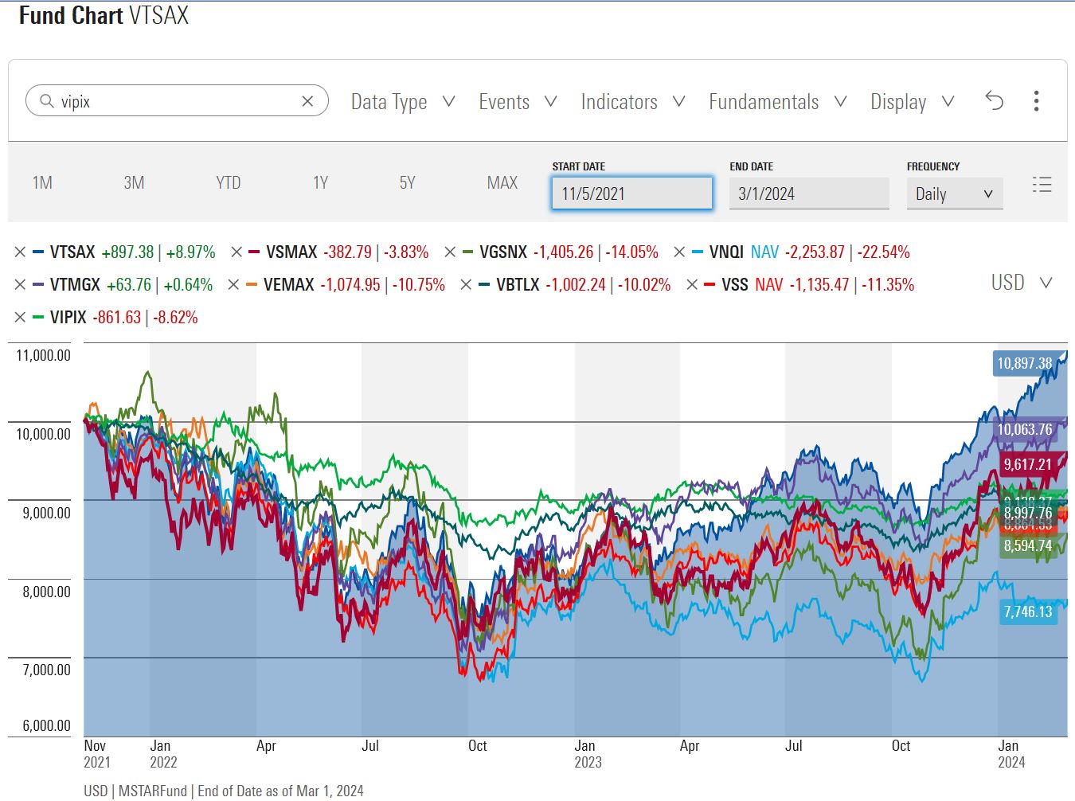The width and height of the screenshot is (1075, 801).
Task: Open the Fundamentals menu
Action: tap(777, 102)
